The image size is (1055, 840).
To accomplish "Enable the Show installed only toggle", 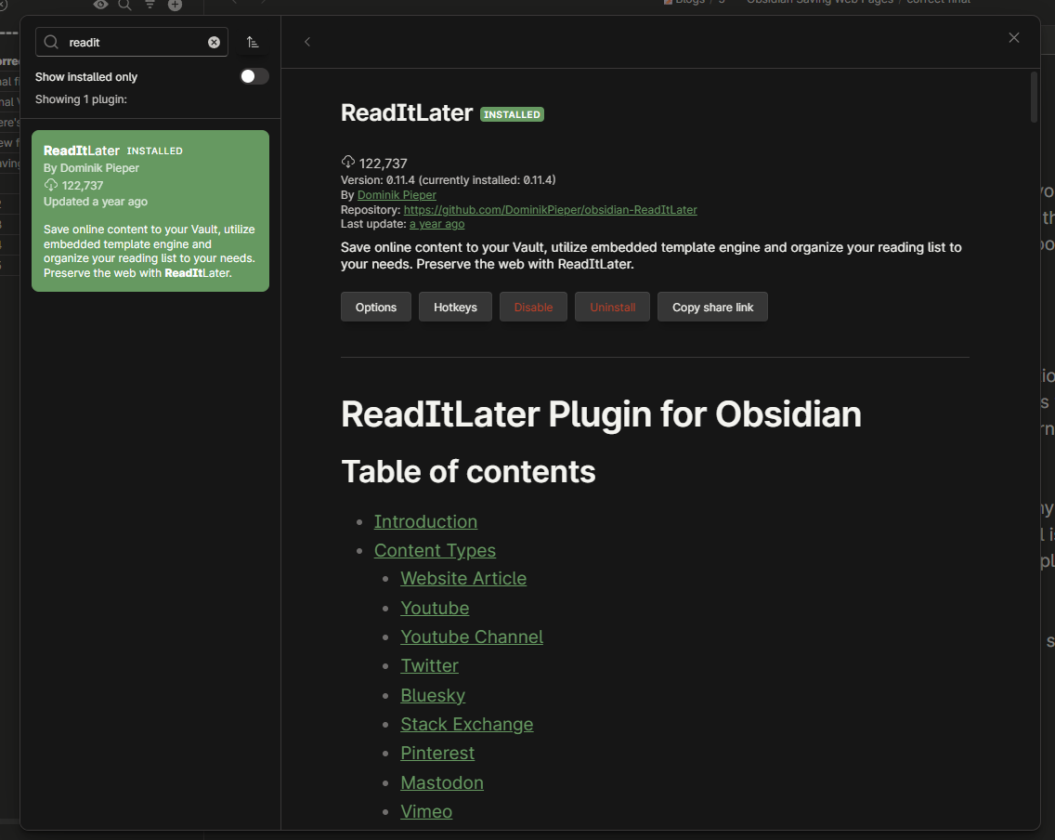I will point(254,76).
